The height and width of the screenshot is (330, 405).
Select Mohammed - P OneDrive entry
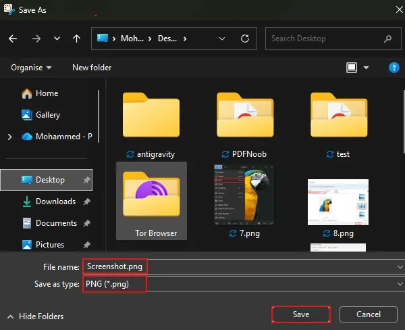tap(57, 137)
